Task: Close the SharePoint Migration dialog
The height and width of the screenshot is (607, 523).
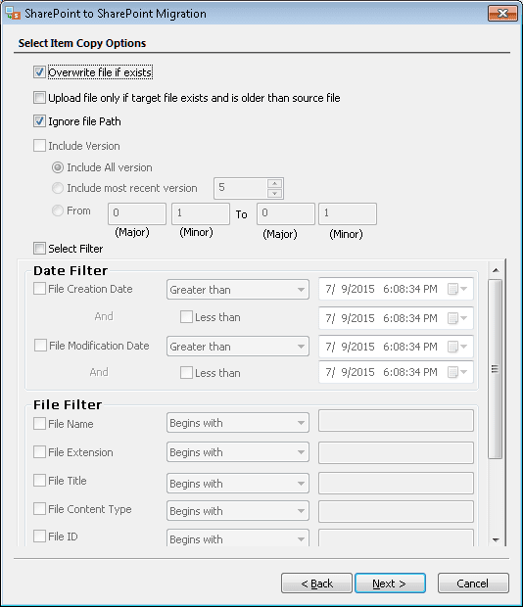Action: (x=502, y=14)
